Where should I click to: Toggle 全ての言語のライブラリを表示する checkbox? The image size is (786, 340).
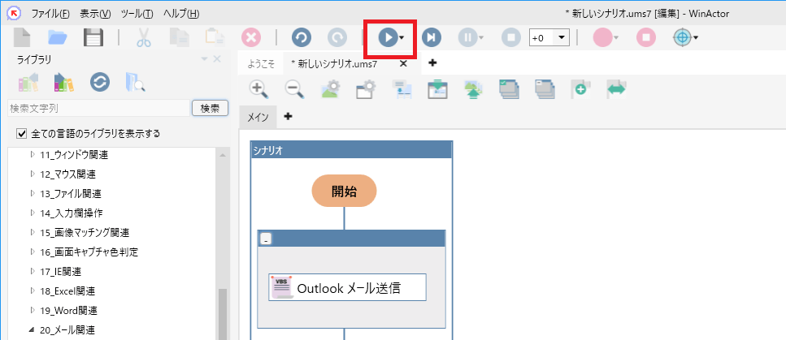22,134
